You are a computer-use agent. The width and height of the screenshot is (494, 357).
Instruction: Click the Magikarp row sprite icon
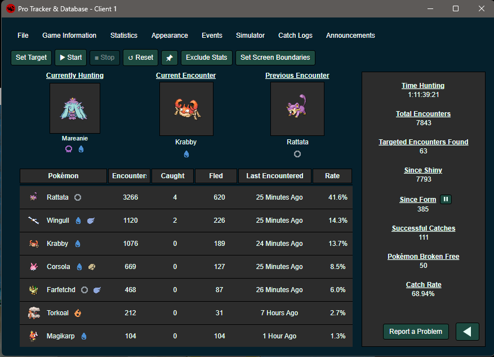coord(33,336)
